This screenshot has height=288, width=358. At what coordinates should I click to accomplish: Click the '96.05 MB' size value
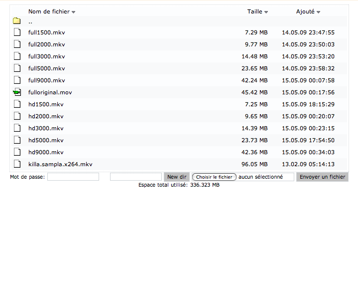(x=254, y=164)
